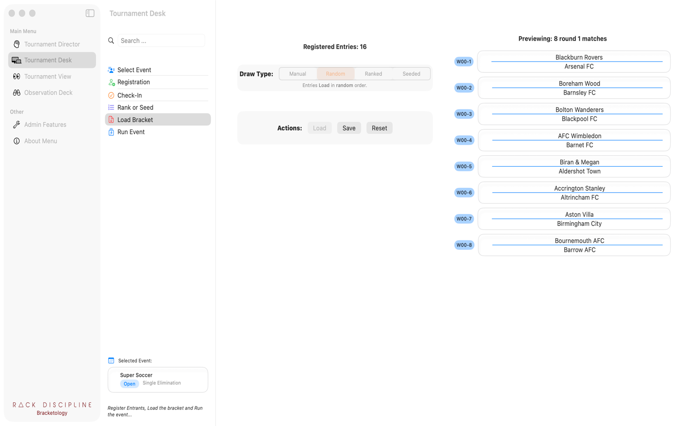Screen dimensions: 682x426
Task: Select Barrow AFC entry
Action: click(579, 250)
